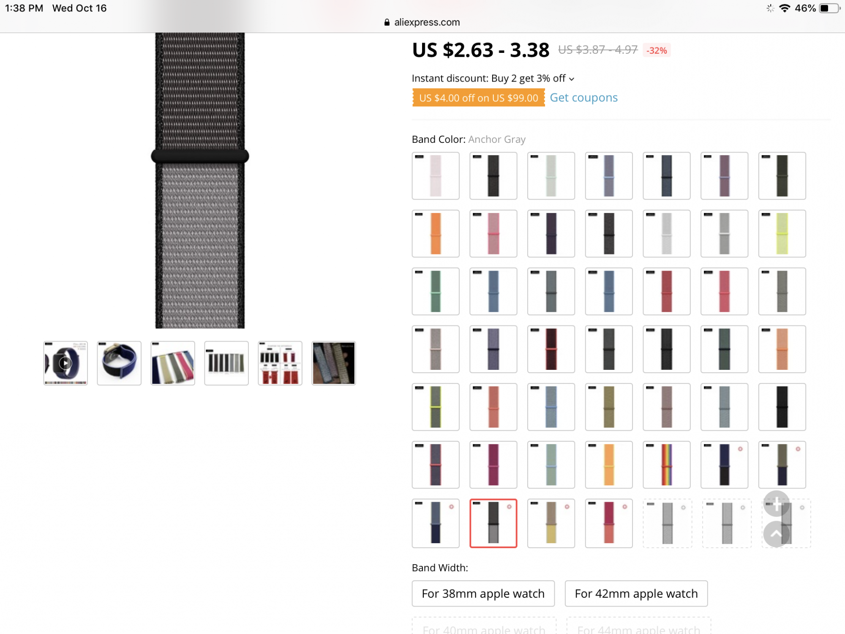
Task: Open the blue band on watch thumbnail
Action: [x=119, y=363]
